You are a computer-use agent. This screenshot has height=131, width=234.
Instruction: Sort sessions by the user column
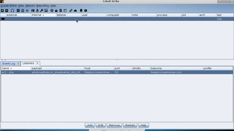pyautogui.click(x=94, y=15)
